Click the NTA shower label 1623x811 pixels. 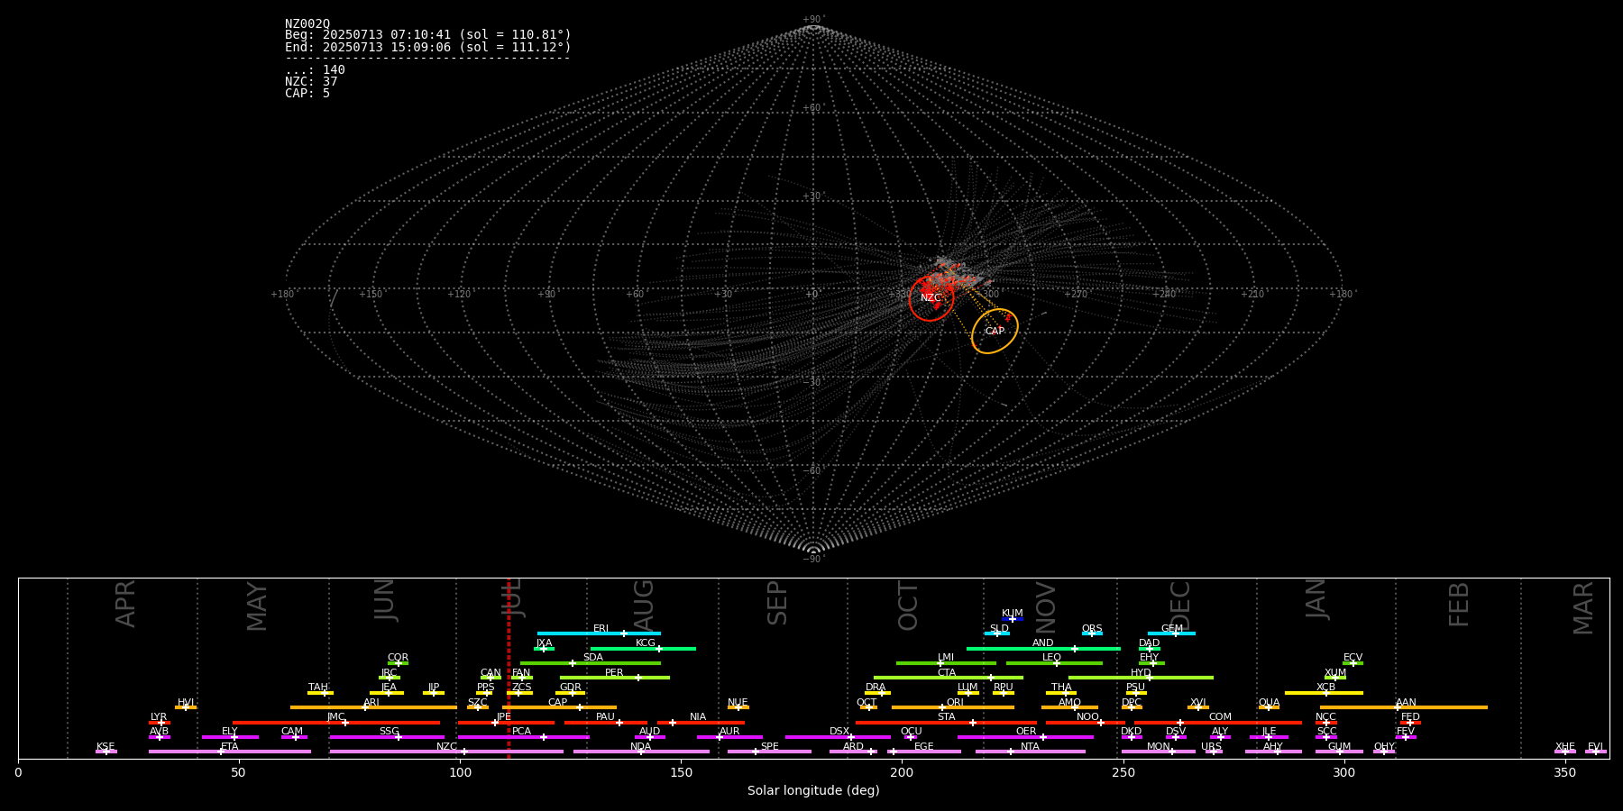[x=1030, y=746]
